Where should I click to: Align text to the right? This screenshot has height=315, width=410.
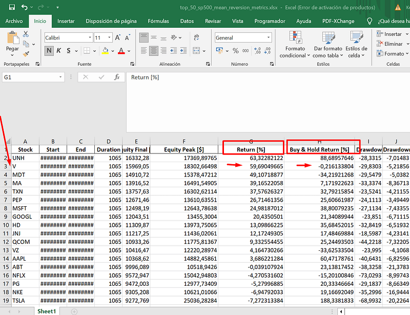(163, 51)
